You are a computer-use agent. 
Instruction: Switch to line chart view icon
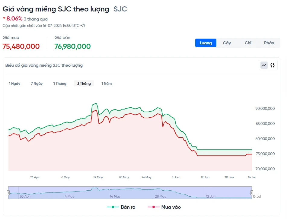(264, 65)
